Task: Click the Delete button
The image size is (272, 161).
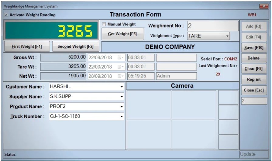Action: coord(254,58)
